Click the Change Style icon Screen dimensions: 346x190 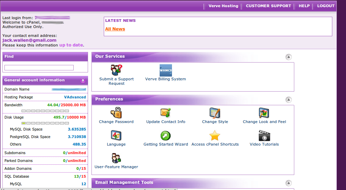click(x=215, y=113)
